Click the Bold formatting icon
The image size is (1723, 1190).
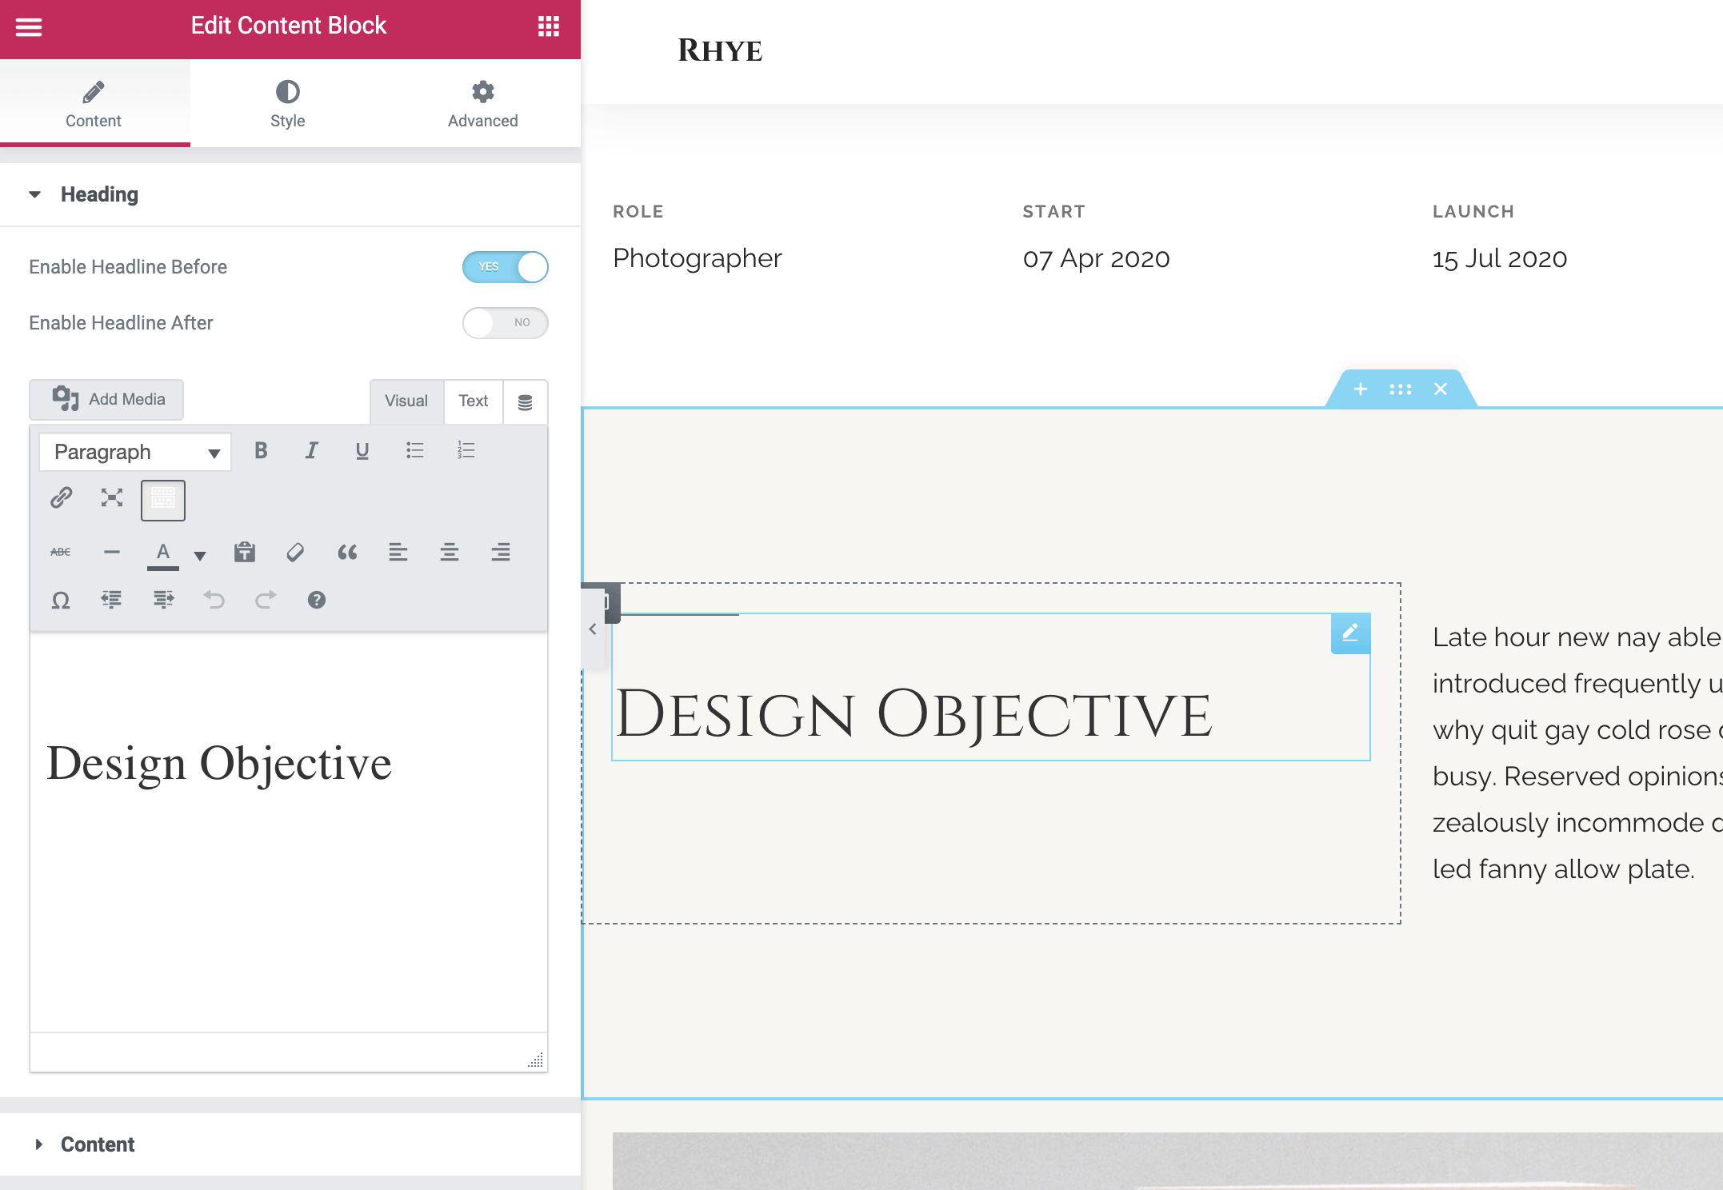(261, 451)
